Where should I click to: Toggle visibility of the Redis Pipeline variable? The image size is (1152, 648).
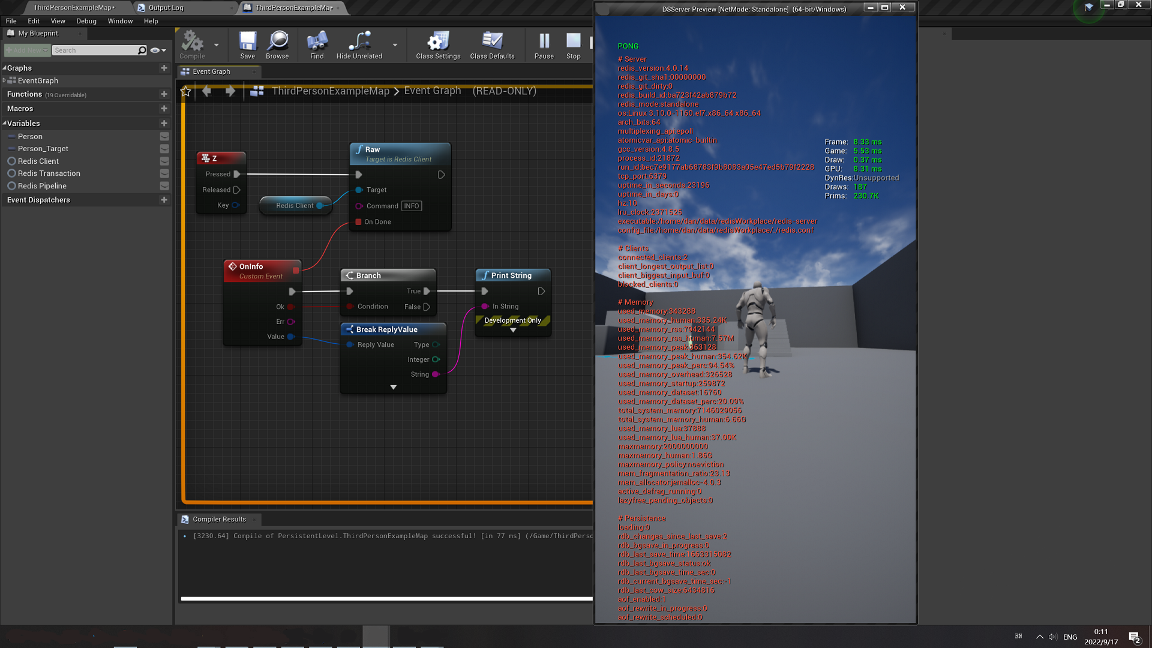pos(164,186)
